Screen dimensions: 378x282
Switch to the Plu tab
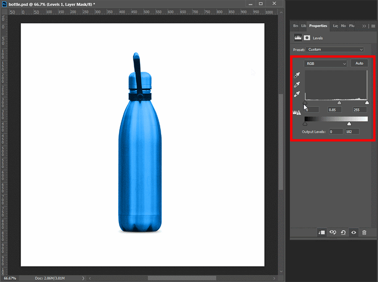(x=352, y=26)
